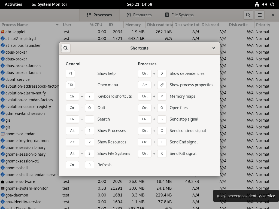Open the network status icon in top bar
Screen dimensions: 279x209
(x=257, y=4)
